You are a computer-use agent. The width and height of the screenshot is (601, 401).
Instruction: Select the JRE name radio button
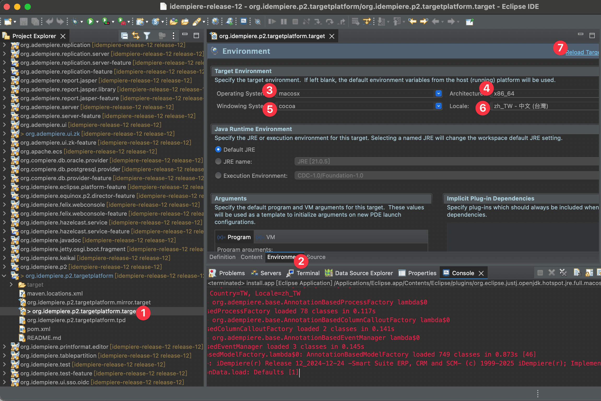218,161
